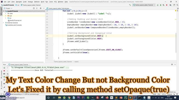Open Run panel settings gear

pyautogui.click(x=172, y=64)
